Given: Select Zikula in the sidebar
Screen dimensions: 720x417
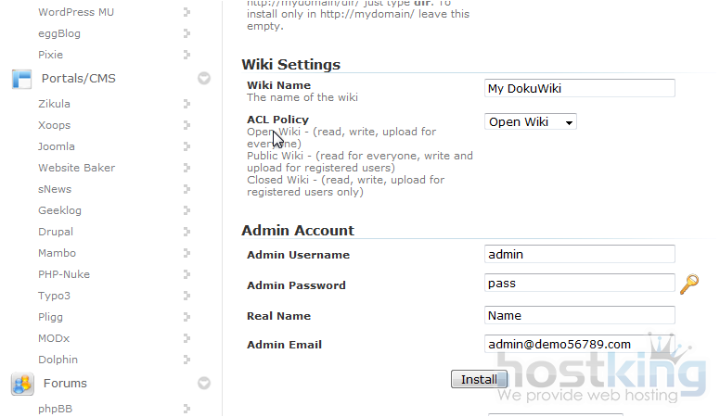Looking at the screenshot, I should tap(54, 104).
